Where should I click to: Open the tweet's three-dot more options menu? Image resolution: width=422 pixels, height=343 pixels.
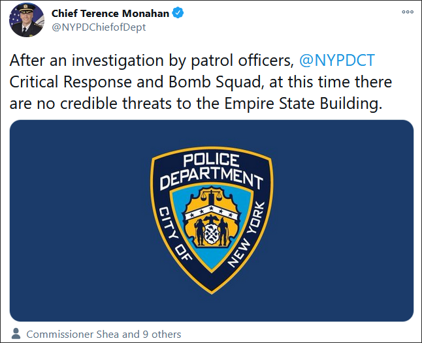click(407, 12)
